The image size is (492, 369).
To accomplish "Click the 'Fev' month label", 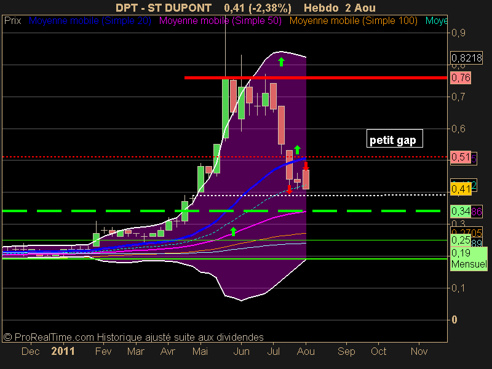I will click(103, 351).
